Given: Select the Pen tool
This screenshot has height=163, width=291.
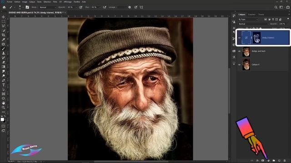Looking at the screenshot, I should (x=3, y=81).
